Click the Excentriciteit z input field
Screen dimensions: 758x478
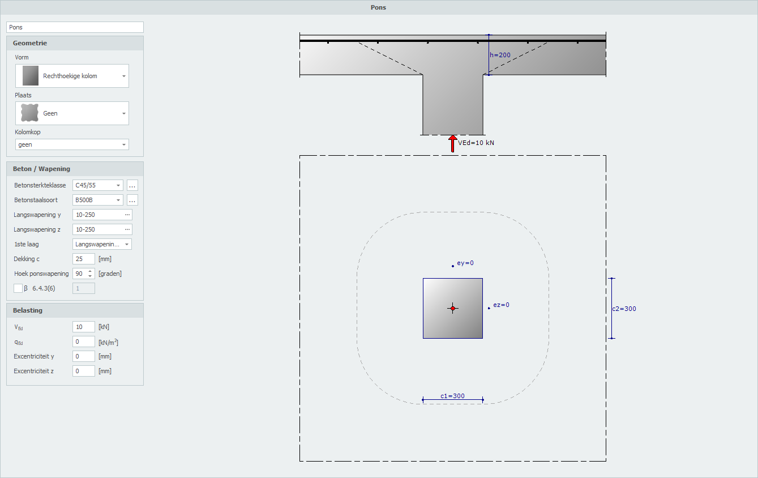[x=84, y=371]
